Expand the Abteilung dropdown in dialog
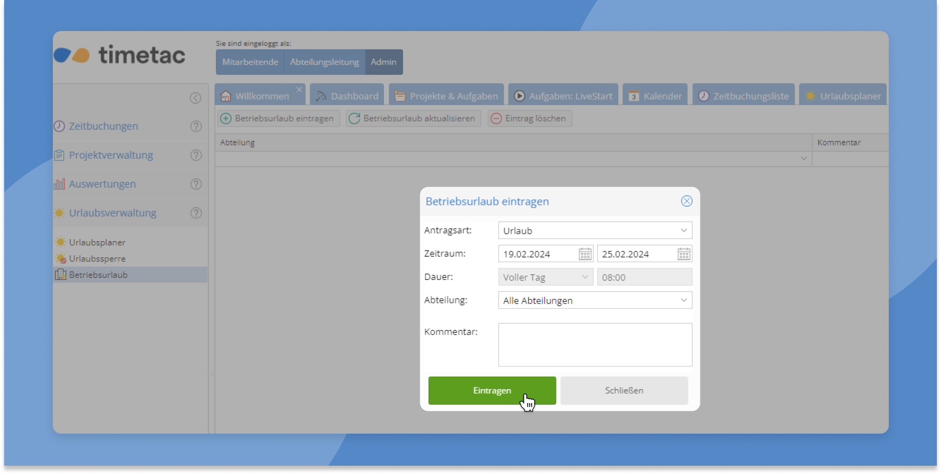The image size is (941, 474). pos(683,301)
